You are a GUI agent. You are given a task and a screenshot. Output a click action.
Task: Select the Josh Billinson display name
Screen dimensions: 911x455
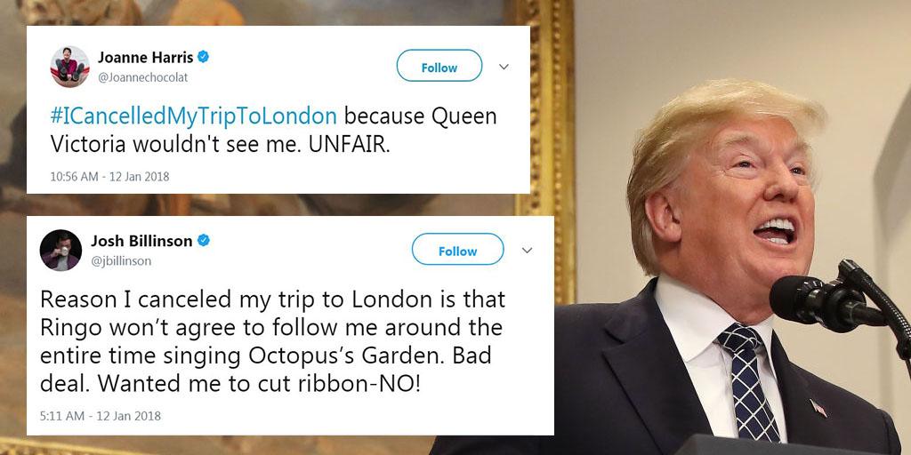tap(141, 240)
